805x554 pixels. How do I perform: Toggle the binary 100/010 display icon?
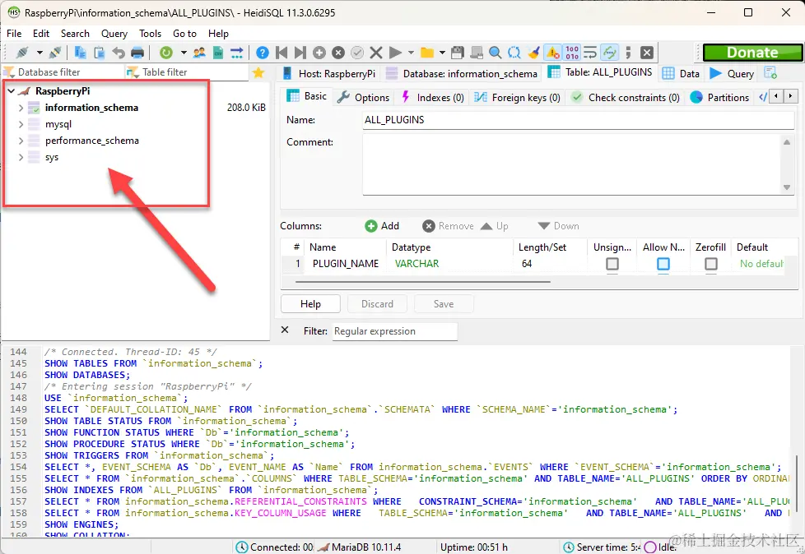pos(572,53)
